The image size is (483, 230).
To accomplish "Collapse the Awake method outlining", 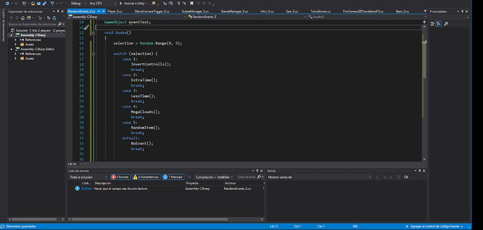I will (x=93, y=33).
